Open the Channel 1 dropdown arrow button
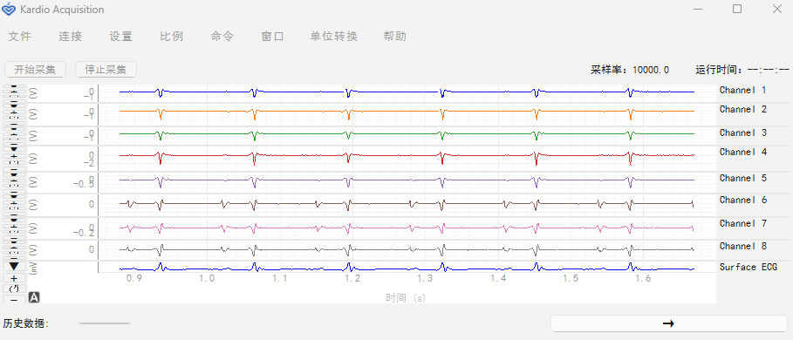This screenshot has height=340, width=793. coord(14,87)
